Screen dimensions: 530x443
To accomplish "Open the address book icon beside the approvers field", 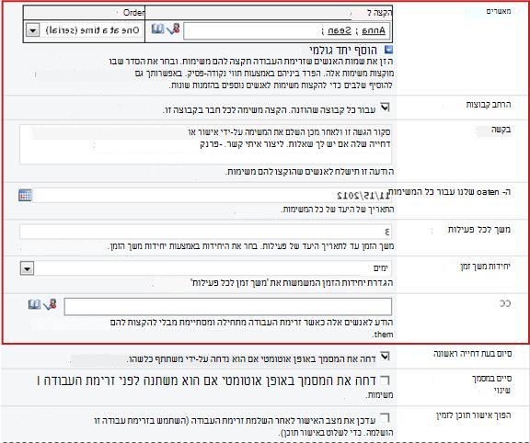I will pyautogui.click(x=157, y=29).
